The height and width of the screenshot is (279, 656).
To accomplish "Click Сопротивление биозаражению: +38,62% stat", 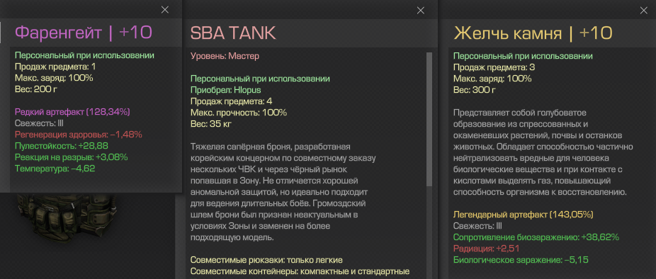I will click(x=536, y=237).
